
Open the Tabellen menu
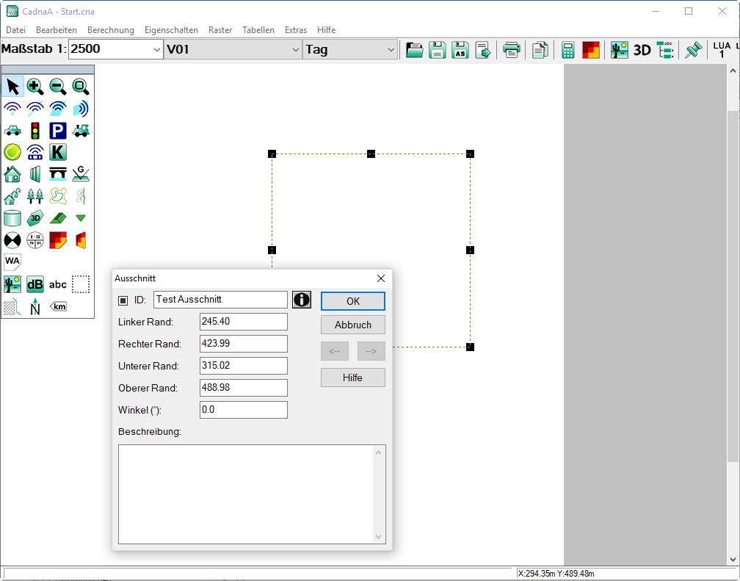click(x=258, y=30)
